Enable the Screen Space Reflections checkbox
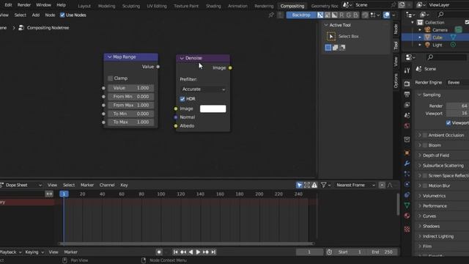Image resolution: width=469 pixels, height=264 pixels. [425, 176]
